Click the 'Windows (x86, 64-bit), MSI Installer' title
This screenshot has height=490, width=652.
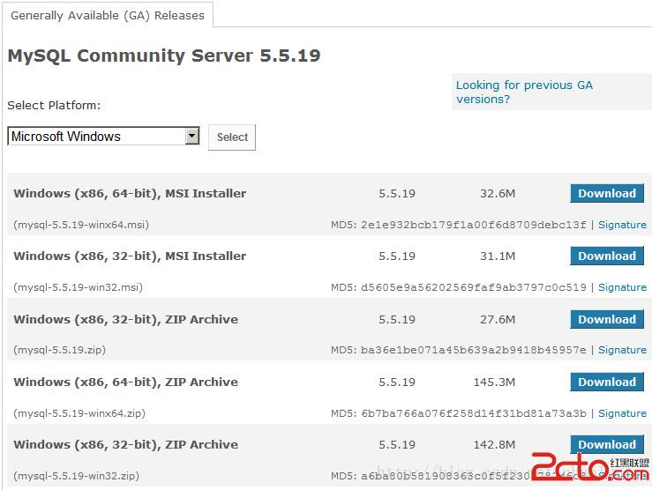(130, 194)
